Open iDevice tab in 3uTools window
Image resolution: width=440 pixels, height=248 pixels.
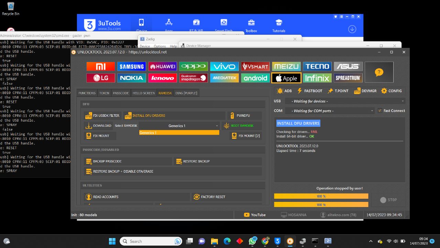pyautogui.click(x=141, y=25)
